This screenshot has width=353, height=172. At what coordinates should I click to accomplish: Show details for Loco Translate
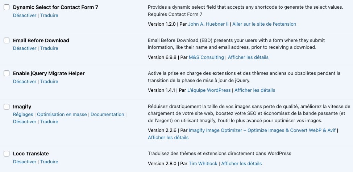[241, 163]
